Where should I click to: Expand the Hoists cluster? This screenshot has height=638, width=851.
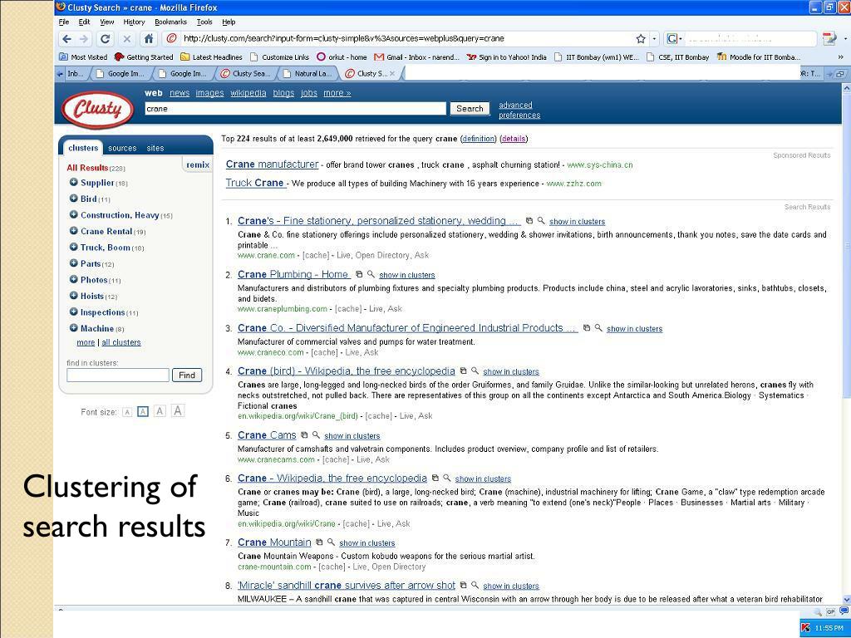73,297
